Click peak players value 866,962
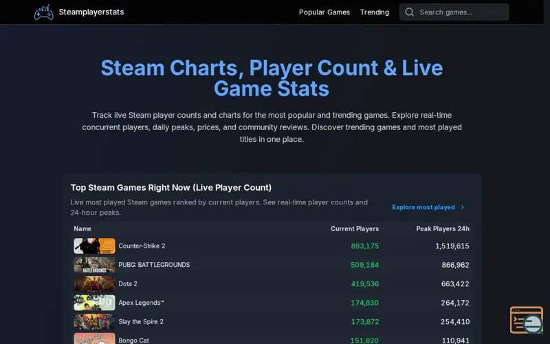 455,266
